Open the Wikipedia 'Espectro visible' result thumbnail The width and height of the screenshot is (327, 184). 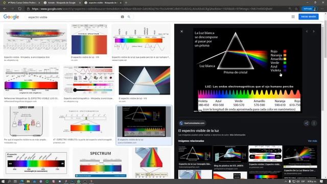point(35,39)
